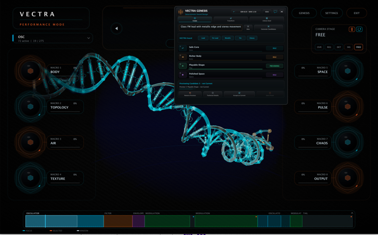Screen dimensions: 378x235
Task: Toggle the Fm tag chip
Action: [x=240, y=38]
